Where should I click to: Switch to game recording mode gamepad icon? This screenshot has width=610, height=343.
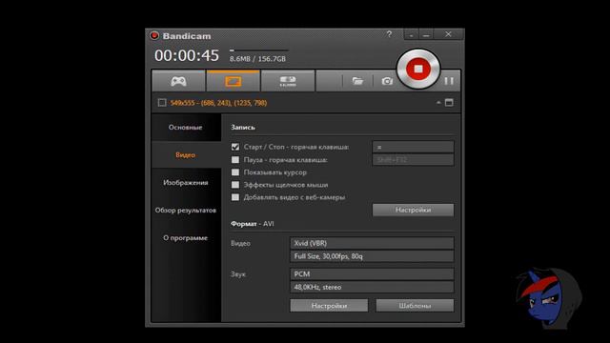coord(178,81)
